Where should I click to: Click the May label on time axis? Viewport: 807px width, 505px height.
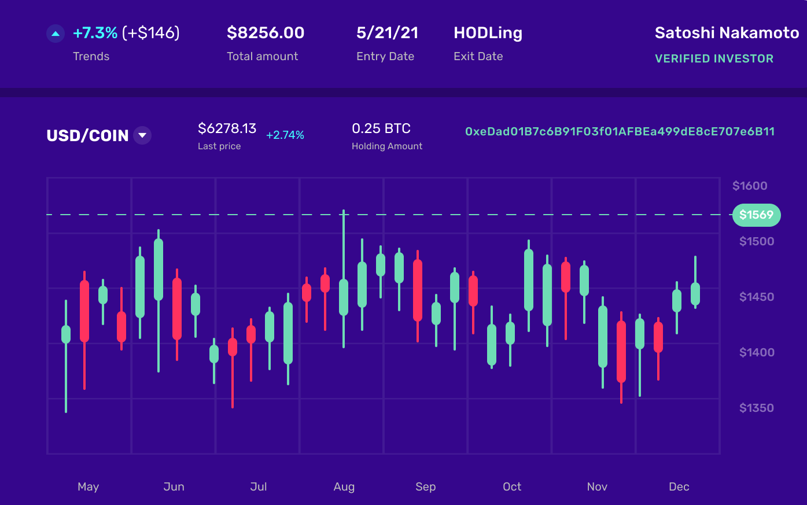(x=89, y=486)
